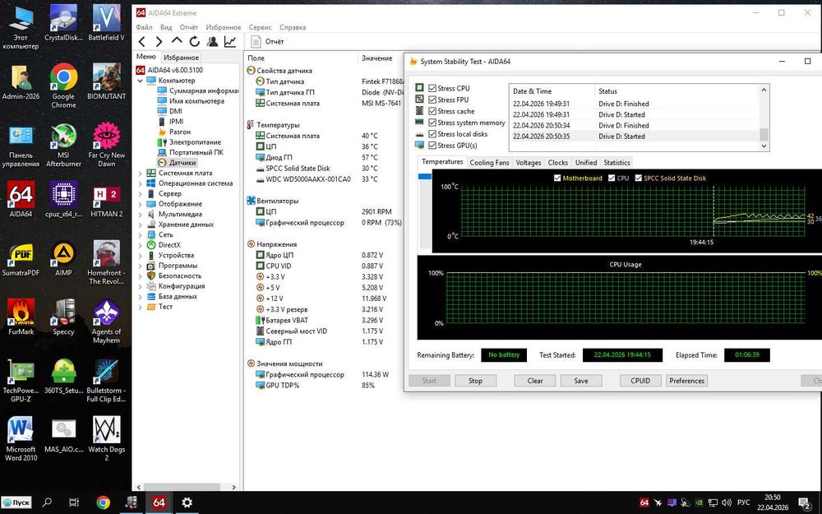The width and height of the screenshot is (822, 514).
Task: Open BIOMUTANT desktop shortcut
Action: (106, 81)
